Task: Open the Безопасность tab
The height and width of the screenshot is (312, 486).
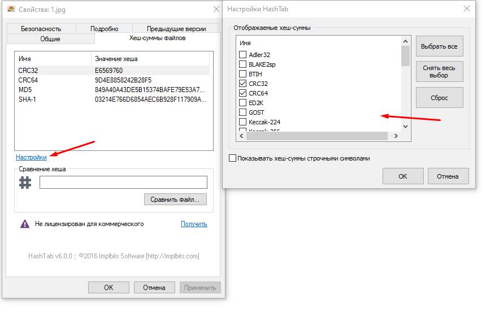Action: [41, 28]
